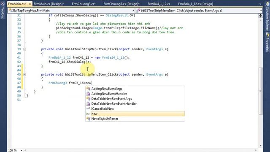Click picBackground.Image on line 34
270x152 pixels.
pos(74,28)
